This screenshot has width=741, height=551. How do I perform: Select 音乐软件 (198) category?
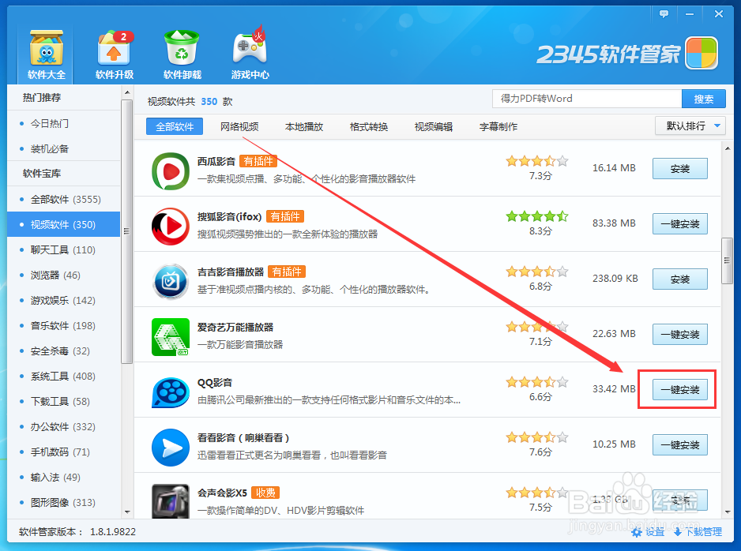[64, 325]
